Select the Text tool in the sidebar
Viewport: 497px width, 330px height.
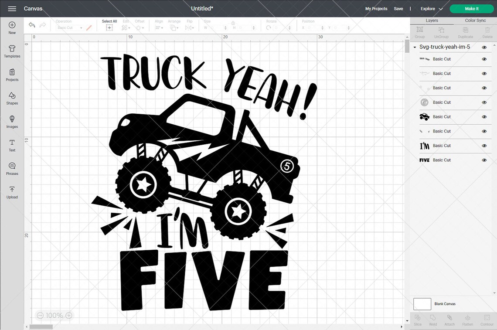tap(12, 144)
